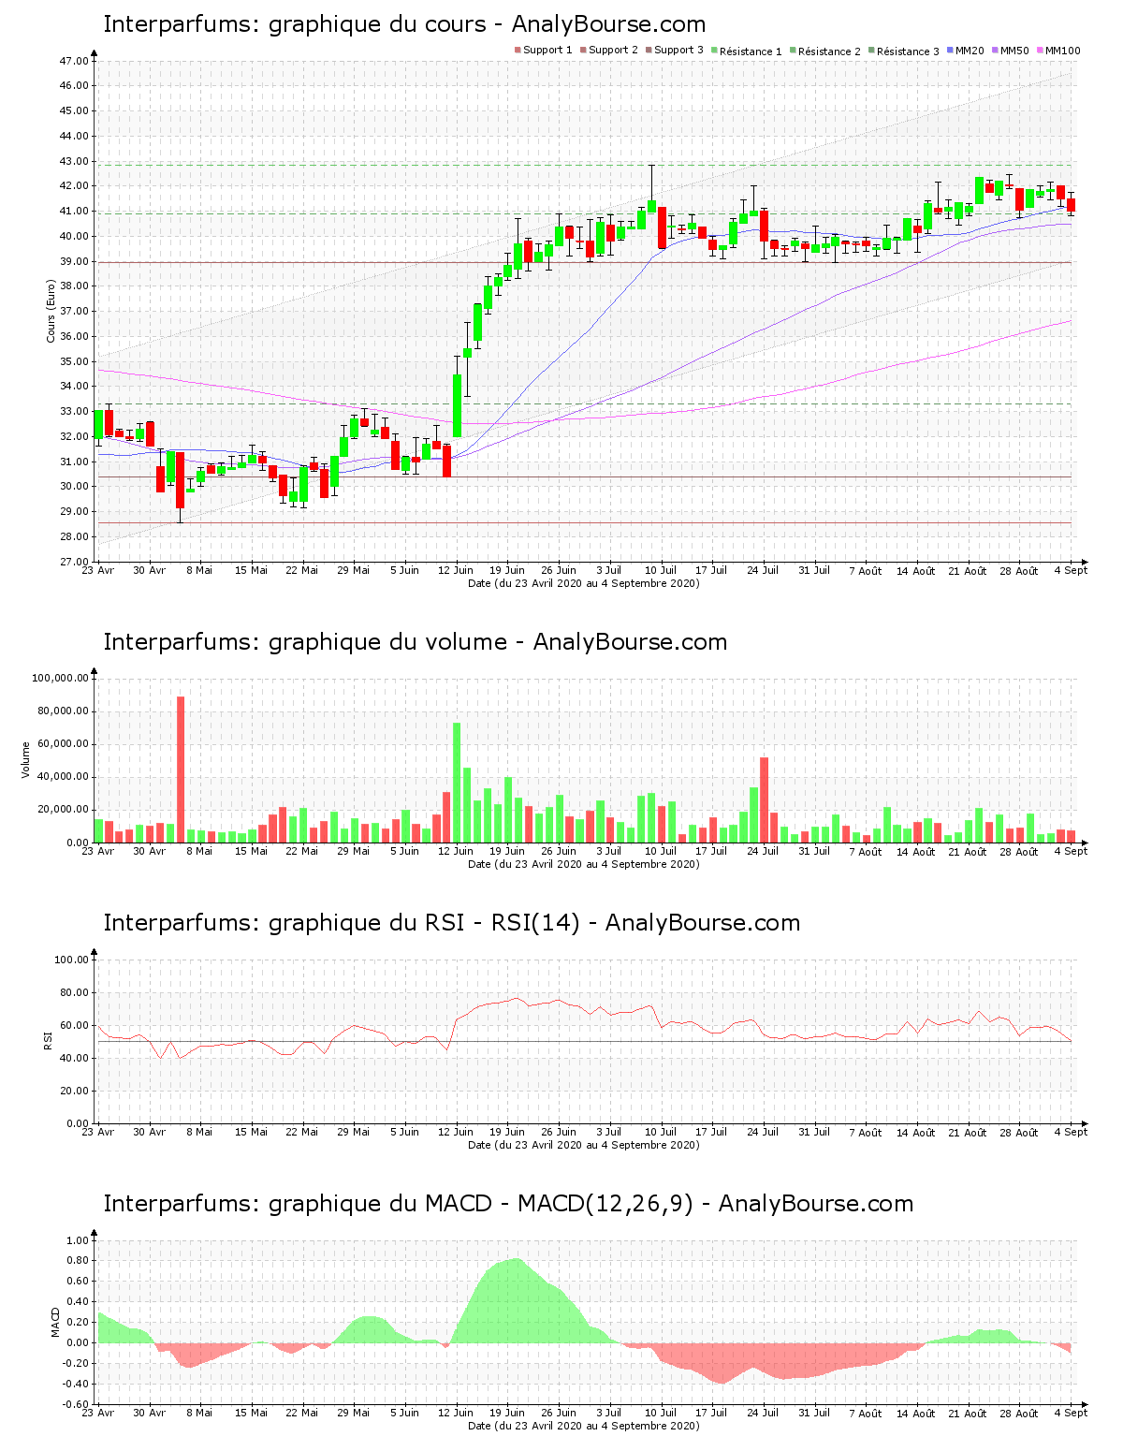The height and width of the screenshot is (1451, 1123).
Task: Click the Résistance 1 green legend swatch
Action: (714, 51)
